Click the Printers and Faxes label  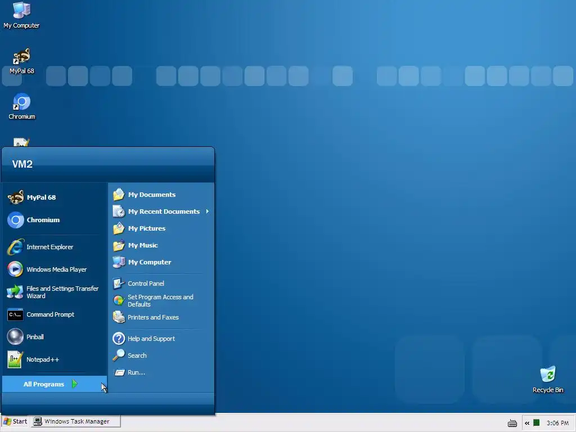153,317
